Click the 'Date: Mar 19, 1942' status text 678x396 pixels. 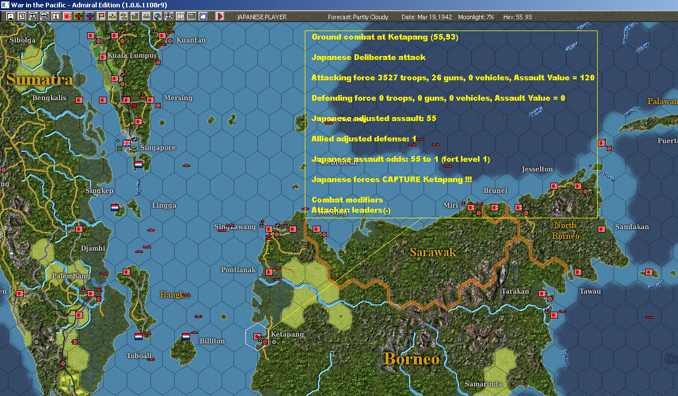coord(427,17)
